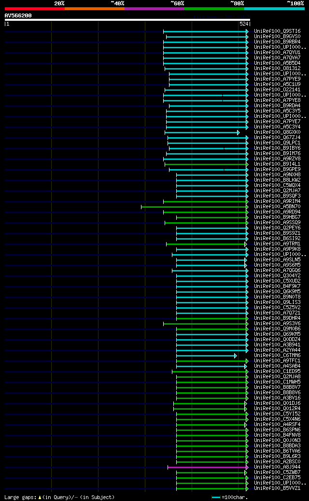This screenshot has height=501, width=309.
Task: Click the 'Large gaps' legend text
Action: 20,498
